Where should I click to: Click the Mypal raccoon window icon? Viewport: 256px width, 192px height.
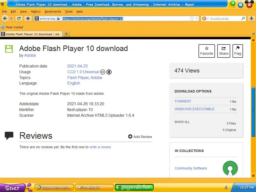coord(2,4)
